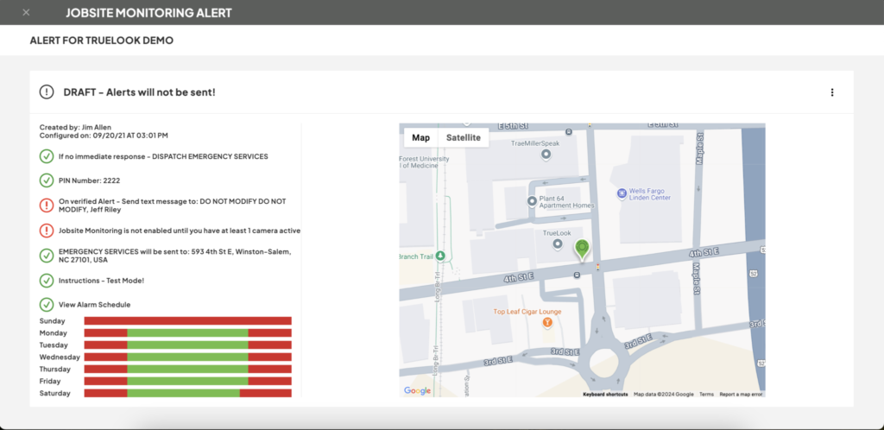Close the Jobsite Monitoring Alert dialog
The image size is (884, 430).
point(26,12)
